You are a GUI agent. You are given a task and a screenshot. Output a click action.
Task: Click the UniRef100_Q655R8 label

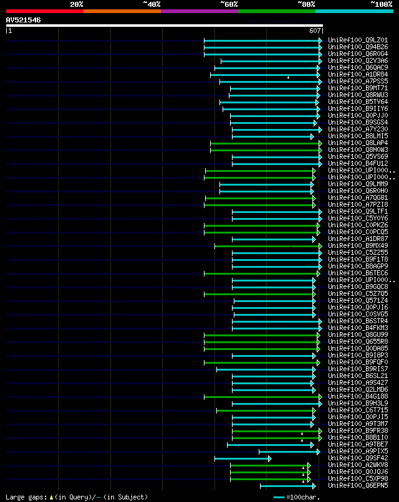point(358,341)
